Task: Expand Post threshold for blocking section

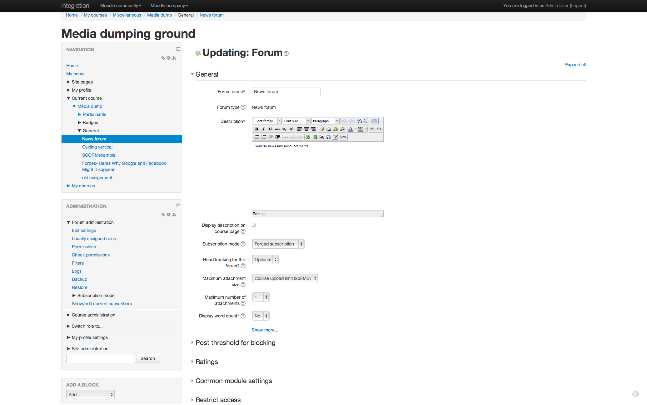Action: coord(235,343)
